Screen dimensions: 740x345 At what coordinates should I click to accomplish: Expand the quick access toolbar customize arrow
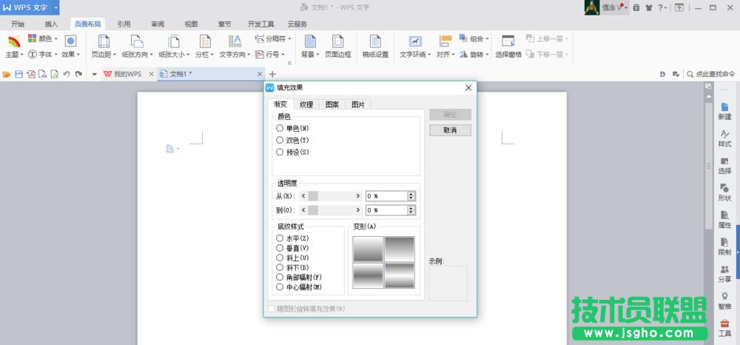(x=94, y=74)
